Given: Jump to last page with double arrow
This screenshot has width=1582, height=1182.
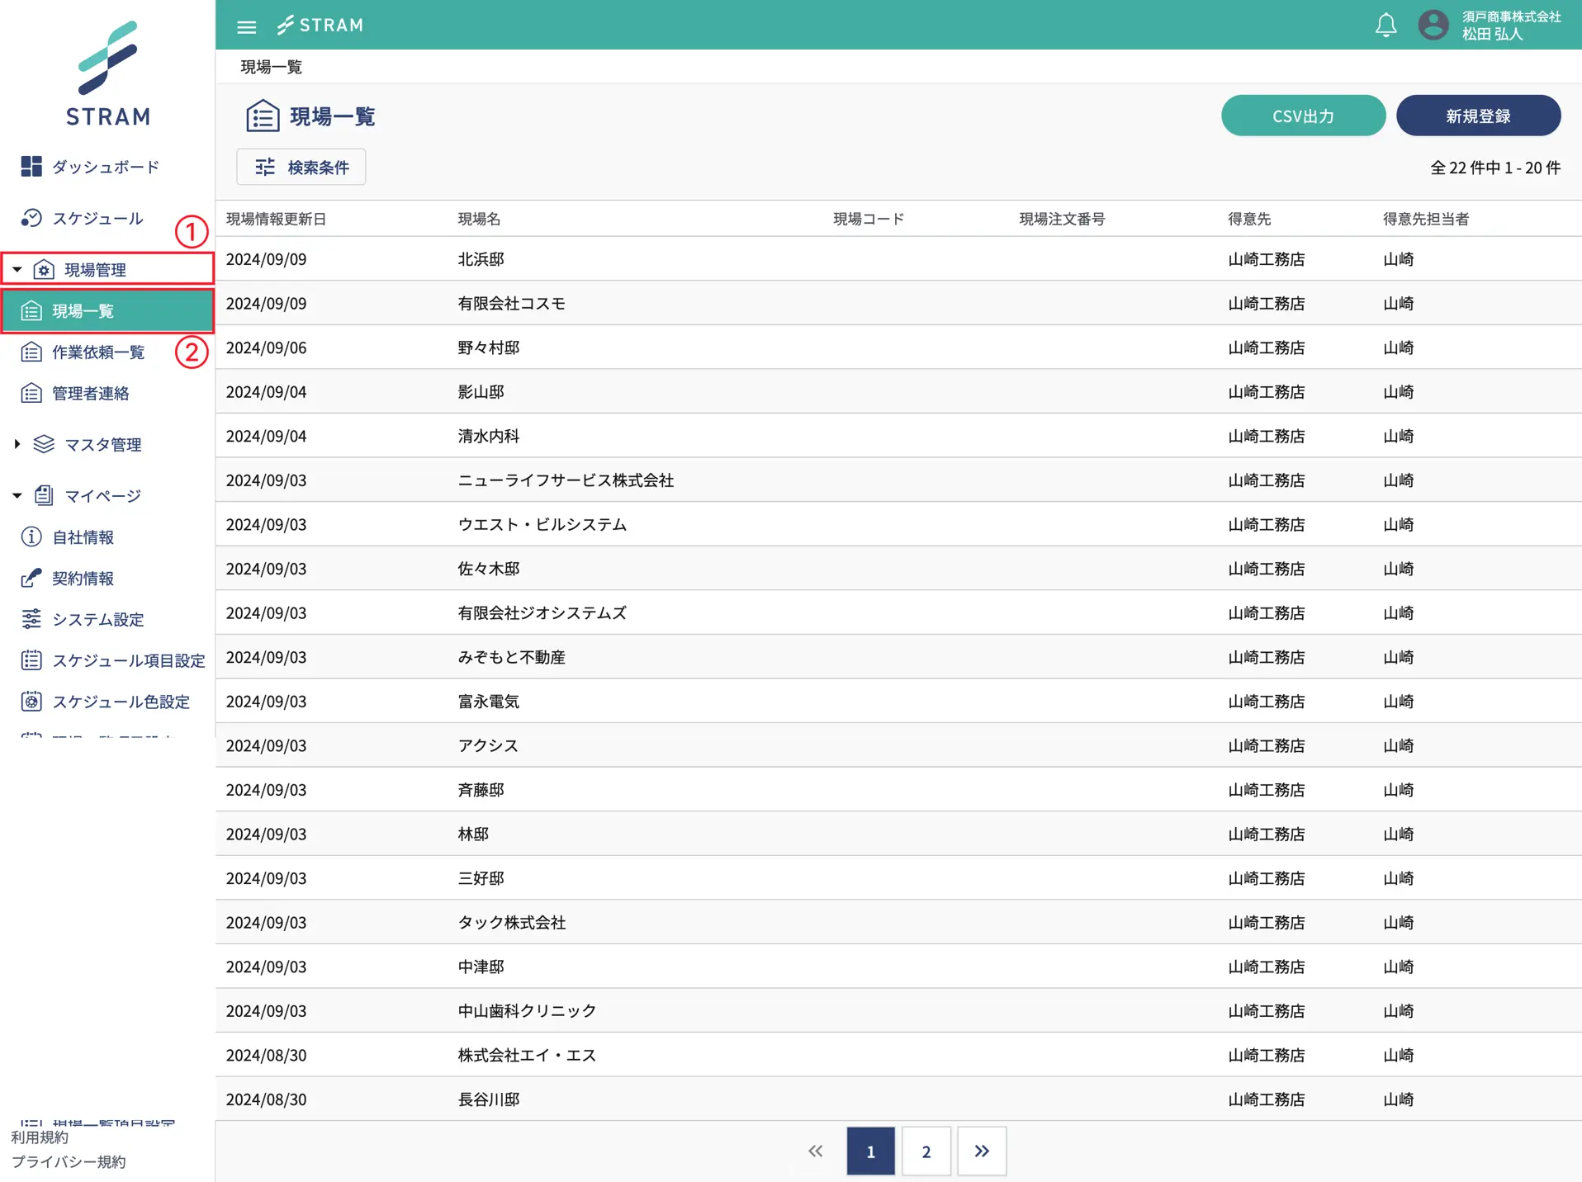Looking at the screenshot, I should click(982, 1151).
